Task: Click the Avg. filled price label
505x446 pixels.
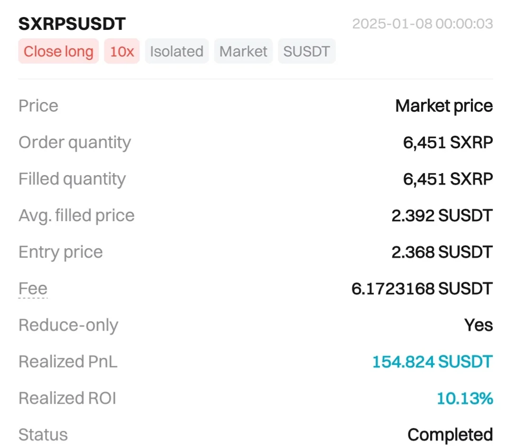Action: tap(76, 215)
